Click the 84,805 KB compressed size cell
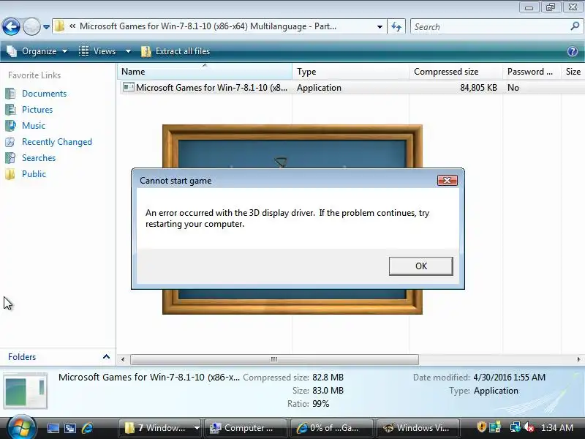 coord(478,88)
